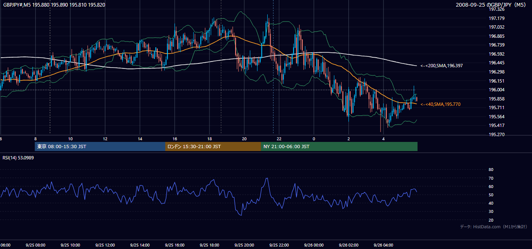Click the 9/25 08:00 time axis label
Screen dimensions: 532x249
[35, 245]
